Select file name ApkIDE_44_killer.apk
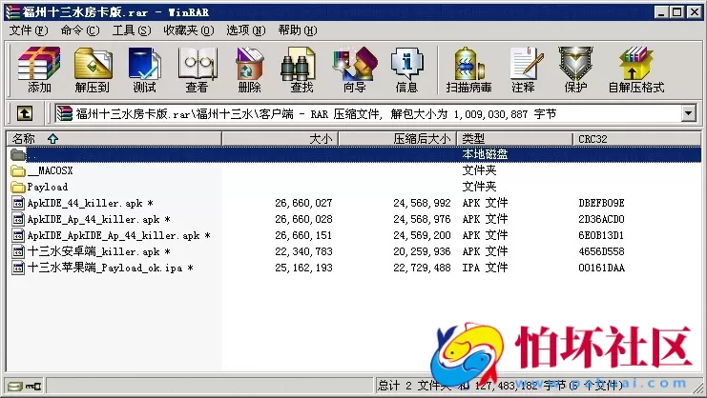 pos(90,203)
